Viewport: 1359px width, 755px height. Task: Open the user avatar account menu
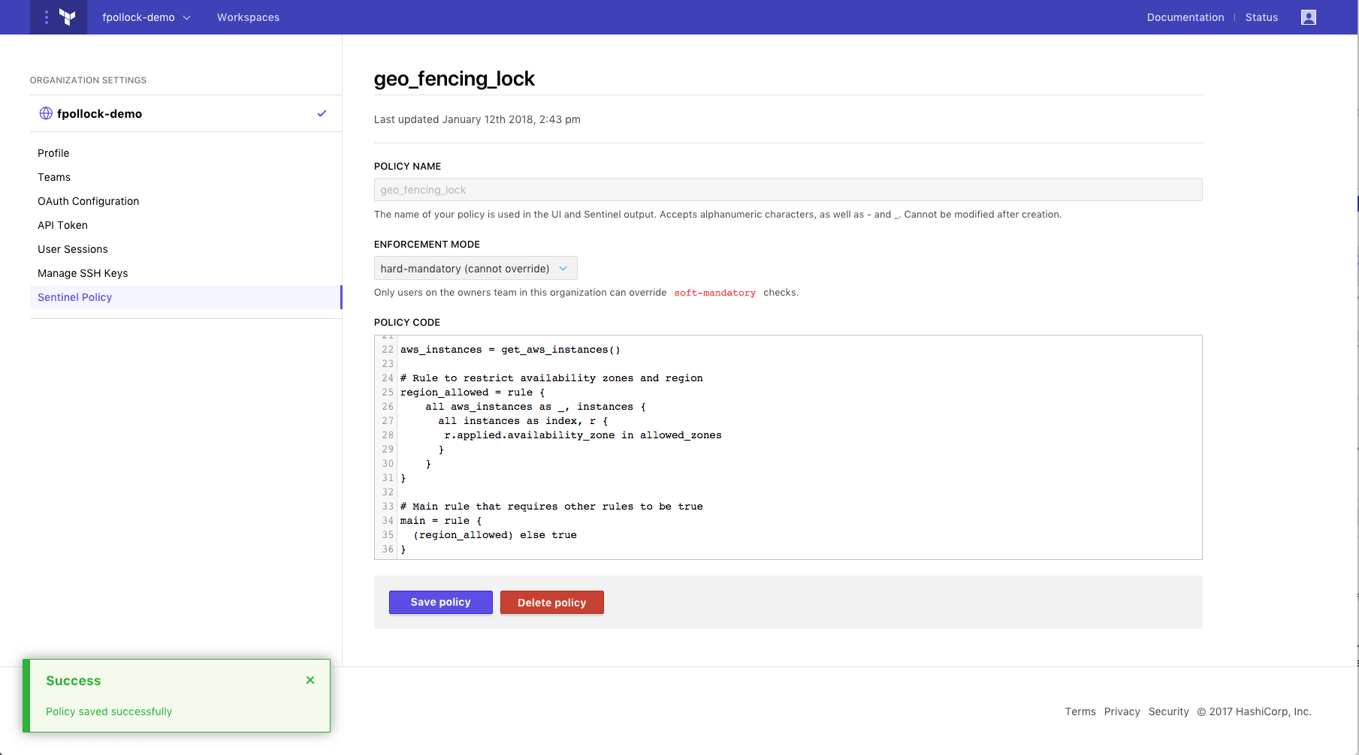[1308, 17]
